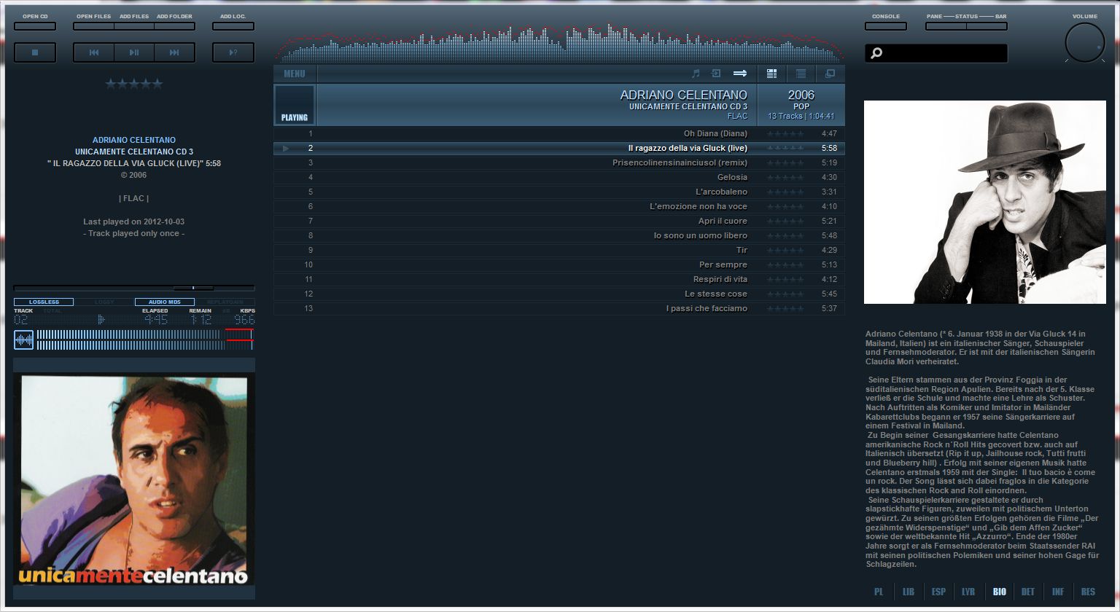The image size is (1120, 612).
Task: Click the rating stars for Gelosia
Action: [785, 178]
